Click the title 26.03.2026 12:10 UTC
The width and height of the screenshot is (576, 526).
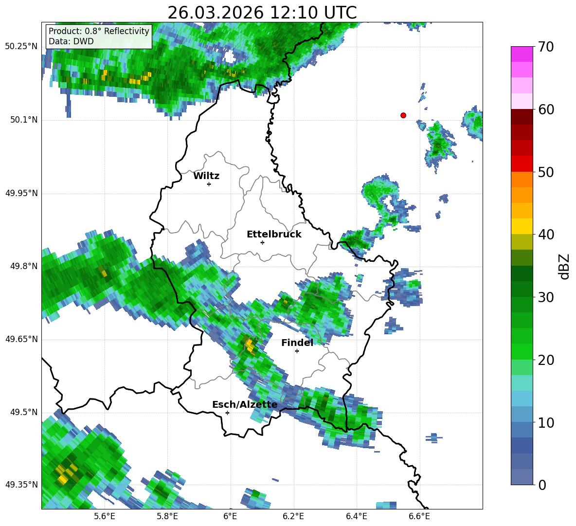pos(262,13)
